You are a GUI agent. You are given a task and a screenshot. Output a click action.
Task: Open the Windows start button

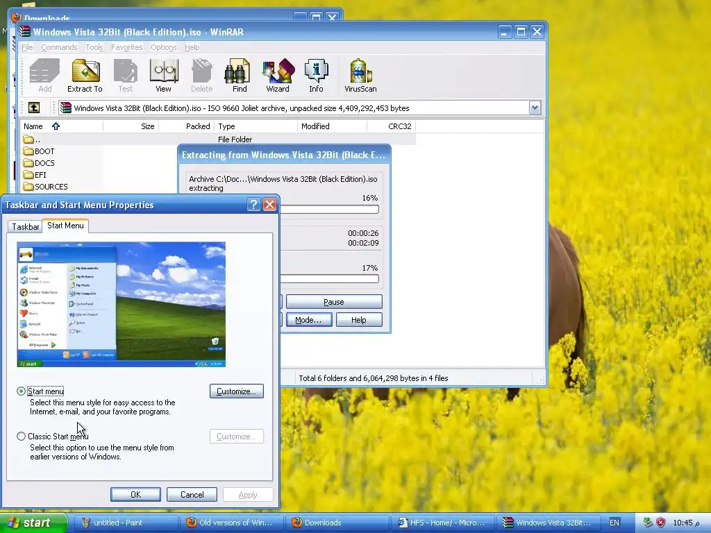pos(33,523)
